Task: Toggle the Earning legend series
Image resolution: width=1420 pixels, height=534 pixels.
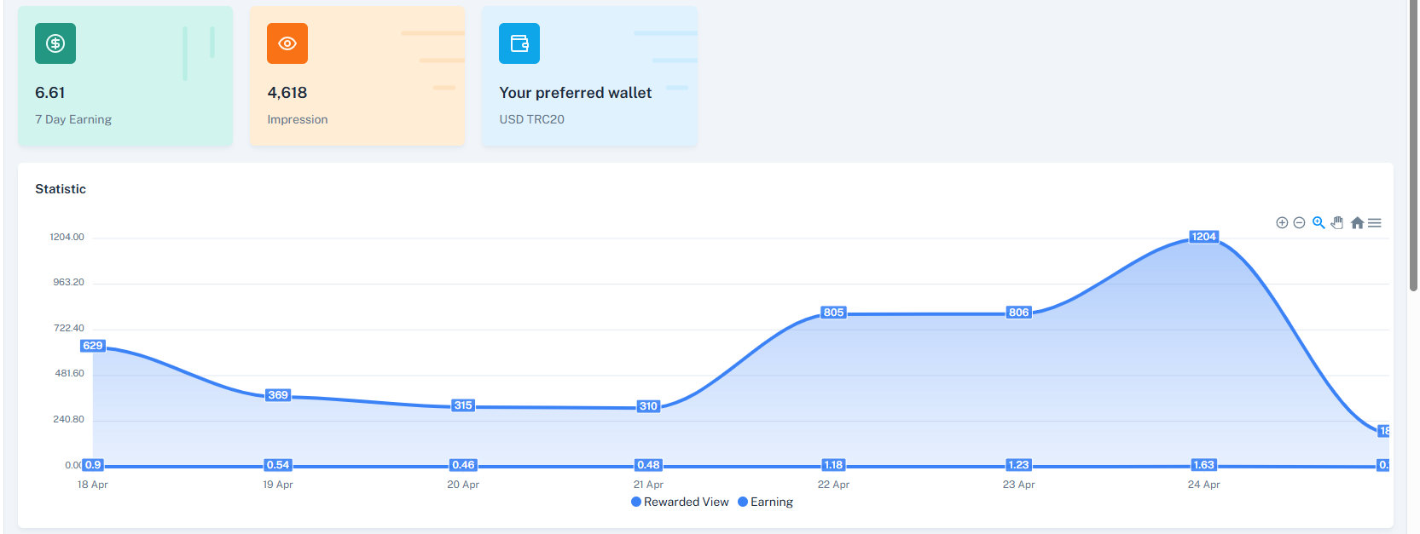Action: point(765,502)
